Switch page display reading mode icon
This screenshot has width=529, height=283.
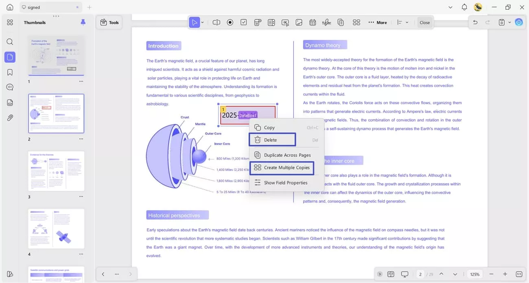coord(391,274)
